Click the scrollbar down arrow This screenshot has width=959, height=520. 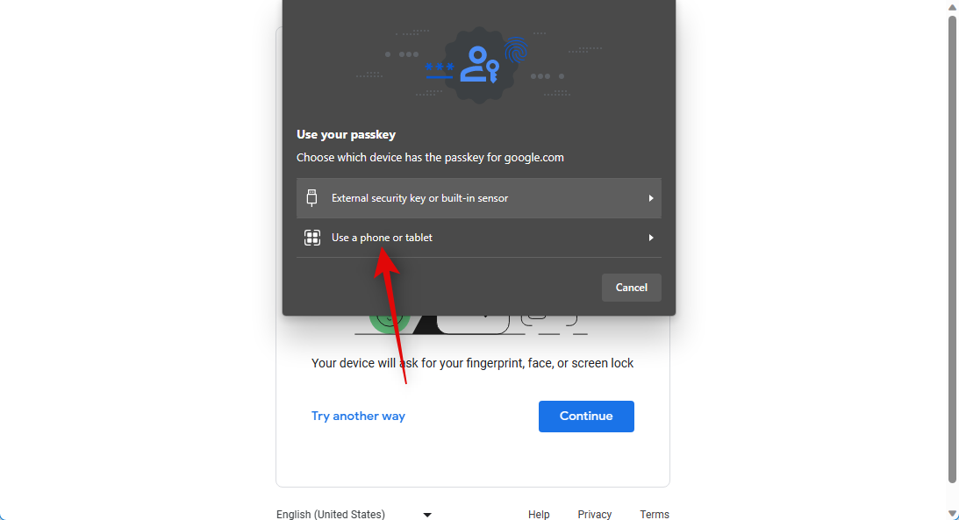coord(952,514)
